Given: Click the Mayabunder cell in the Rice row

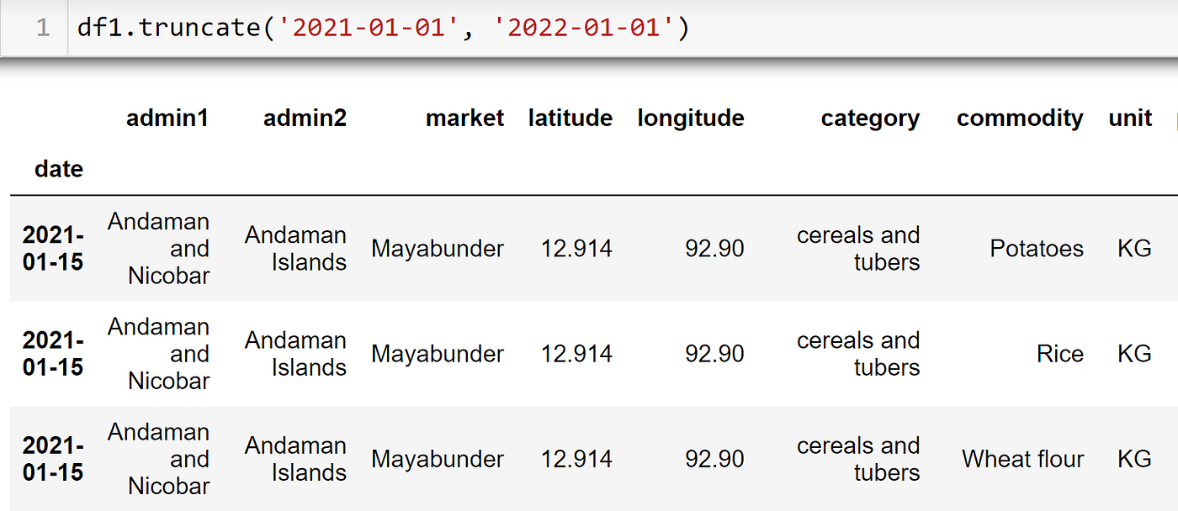Looking at the screenshot, I should 438,354.
